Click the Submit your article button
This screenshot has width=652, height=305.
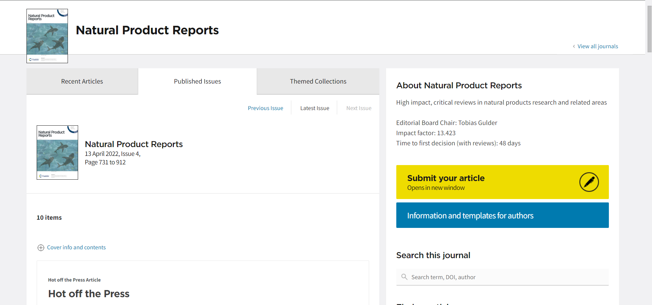coord(502,182)
